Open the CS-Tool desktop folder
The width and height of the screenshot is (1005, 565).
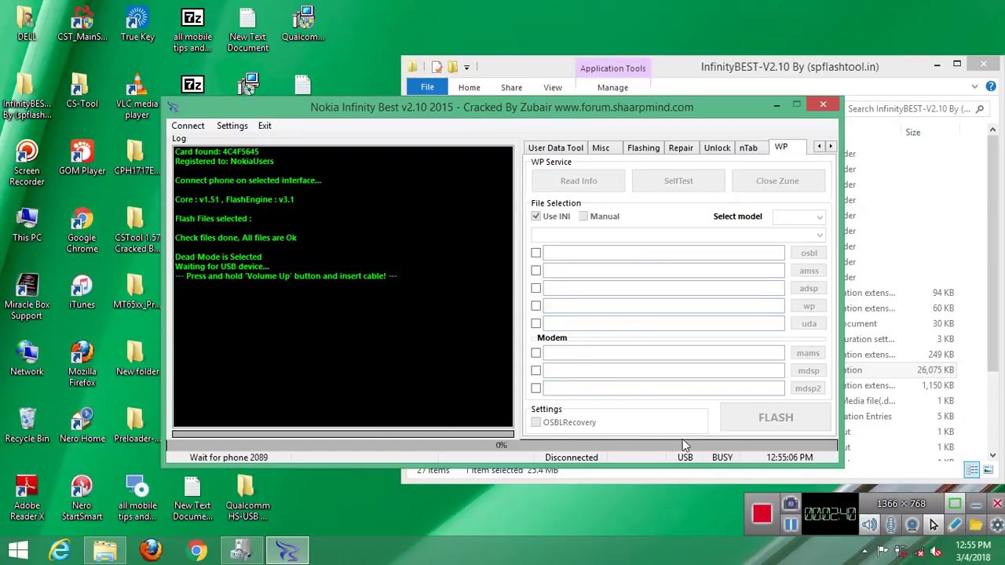tap(82, 91)
